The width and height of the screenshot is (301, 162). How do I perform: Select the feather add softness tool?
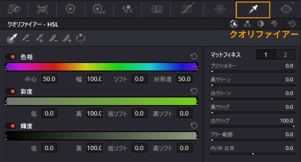click(x=67, y=38)
